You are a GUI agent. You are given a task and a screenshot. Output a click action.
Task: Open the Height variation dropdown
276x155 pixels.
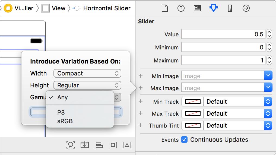tap(87, 85)
